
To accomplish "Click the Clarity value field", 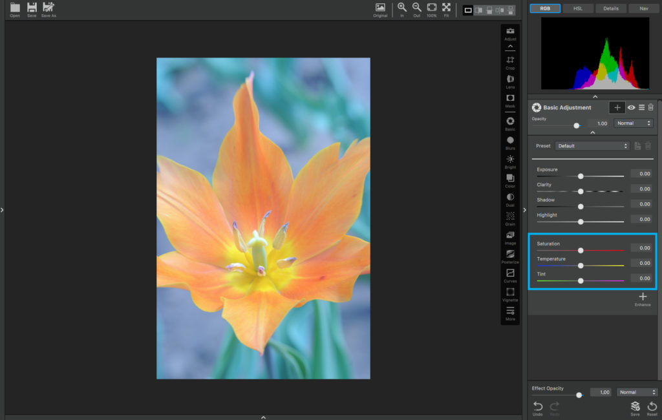I will 641,189.
